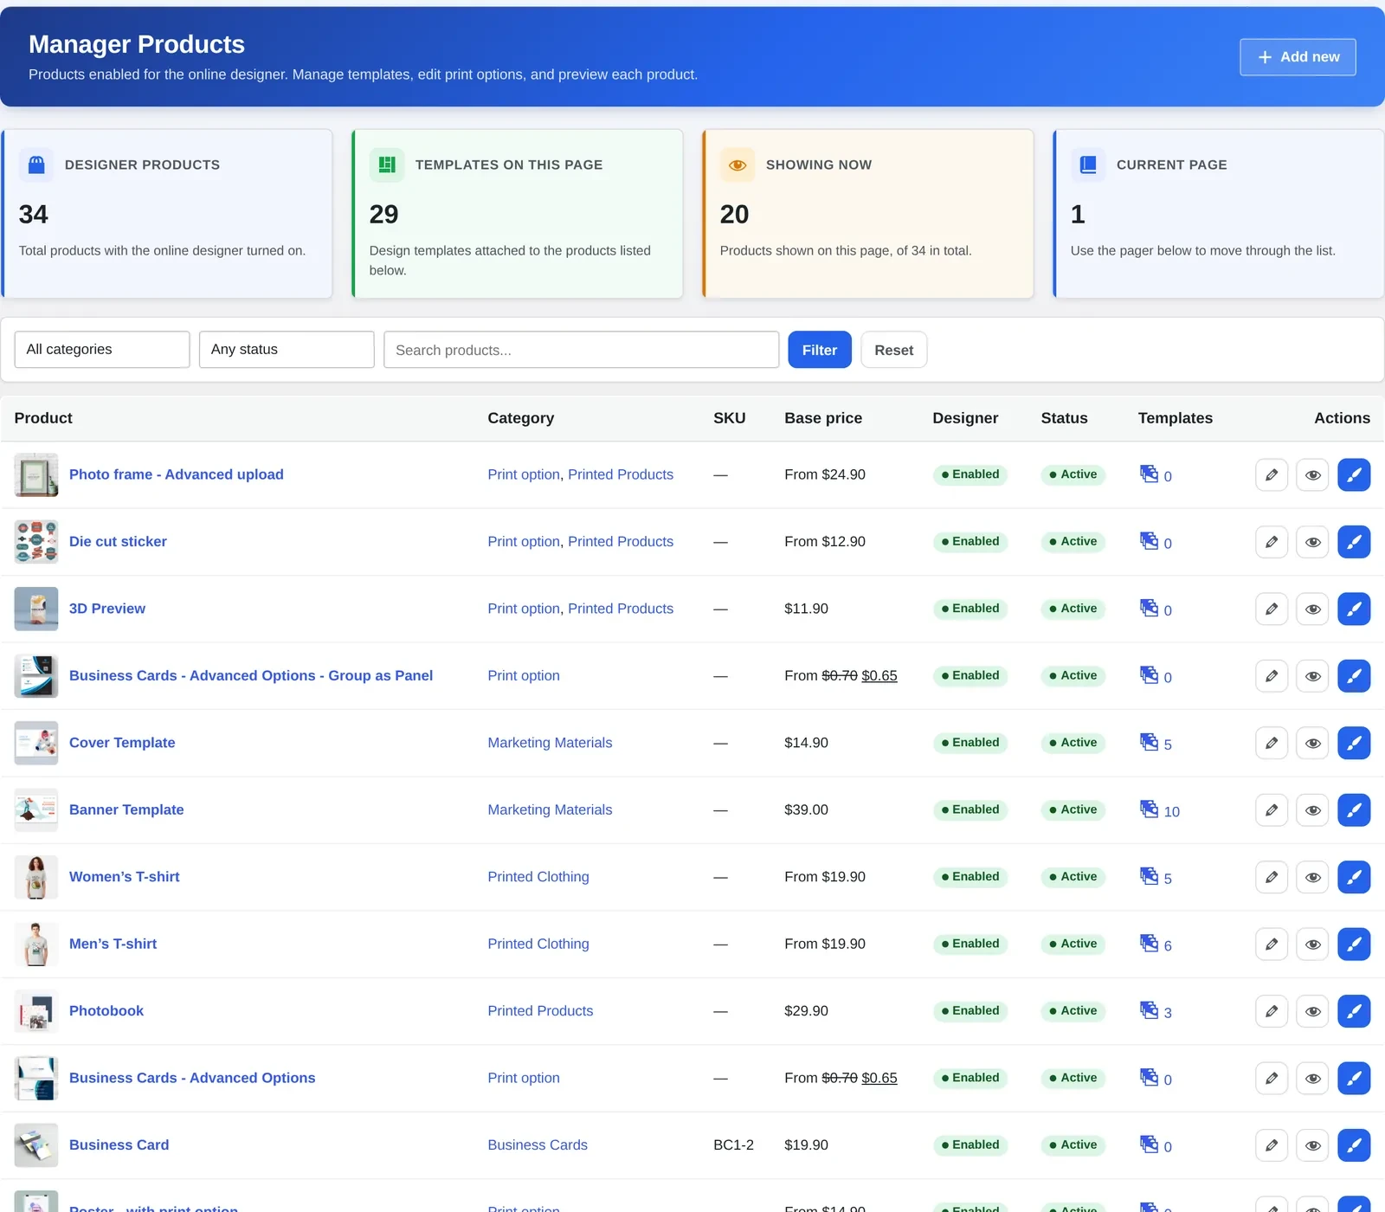Image resolution: width=1385 pixels, height=1212 pixels.
Task: Click the blue brush icon for Business Card
Action: click(1354, 1145)
